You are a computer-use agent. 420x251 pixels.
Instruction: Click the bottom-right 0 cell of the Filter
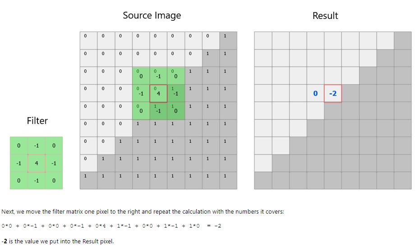tap(54, 180)
